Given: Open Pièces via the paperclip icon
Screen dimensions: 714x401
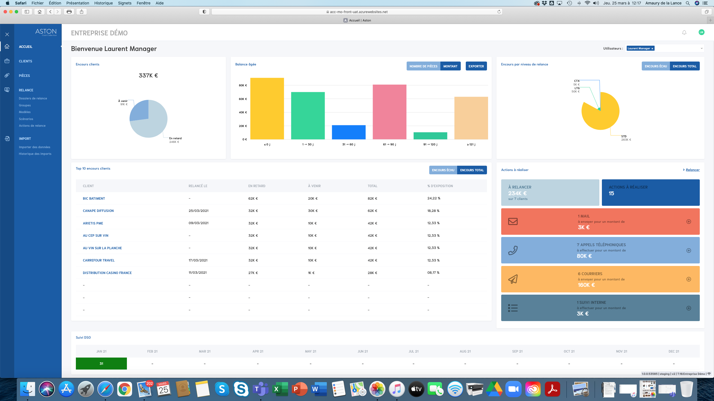Looking at the screenshot, I should (7, 75).
